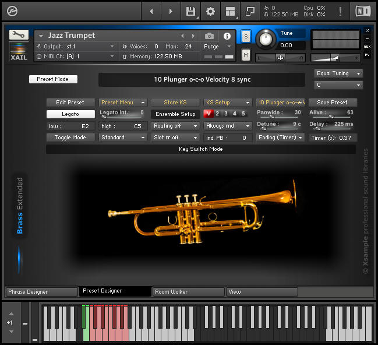
Task: Minimize the instrument header with minus
Action: click(367, 38)
